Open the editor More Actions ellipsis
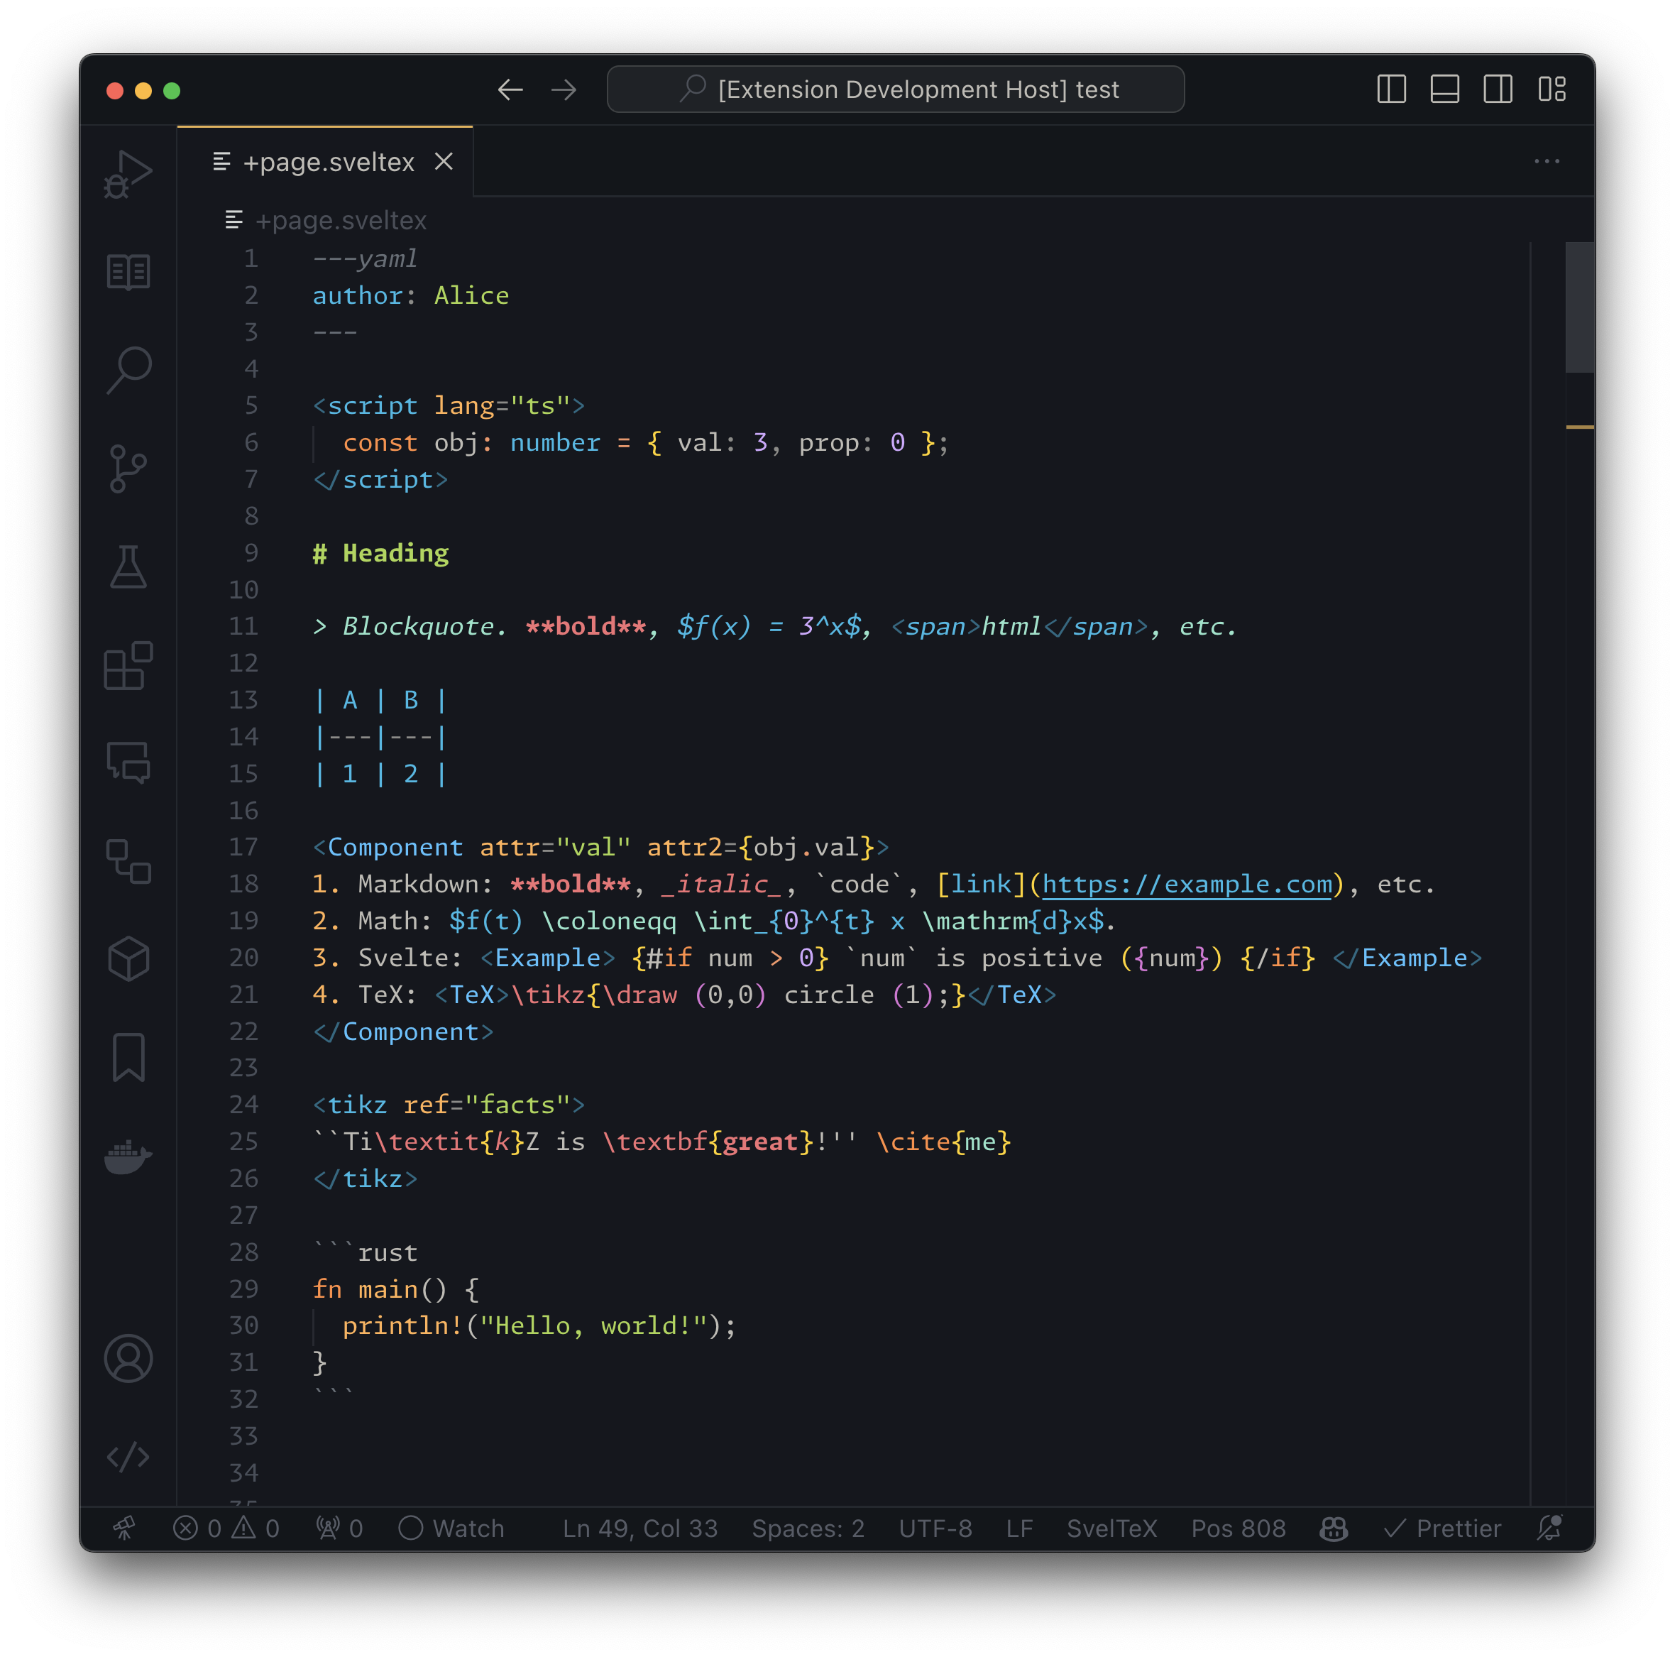This screenshot has height=1657, width=1675. [x=1546, y=161]
